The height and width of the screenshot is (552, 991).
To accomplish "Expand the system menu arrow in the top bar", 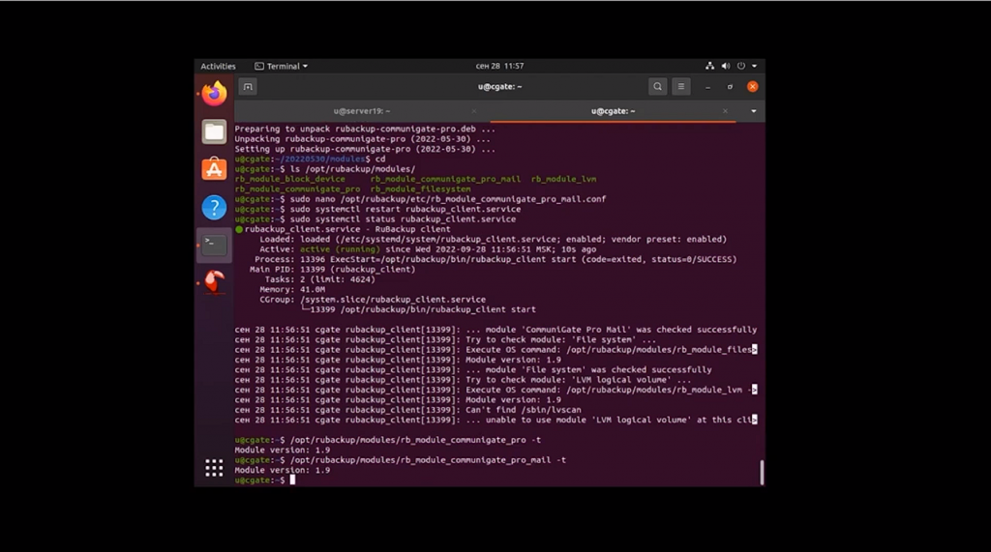I will [754, 66].
